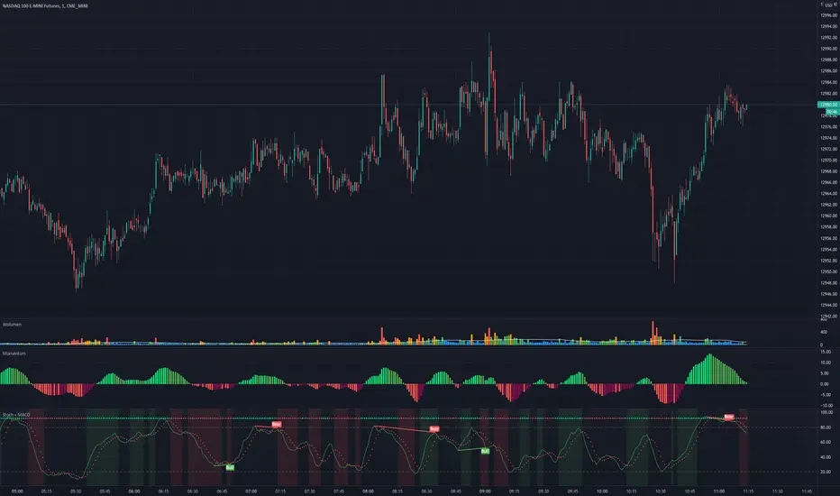
Task: Click the Bear divergence label near 11:00
Action: coord(728,417)
